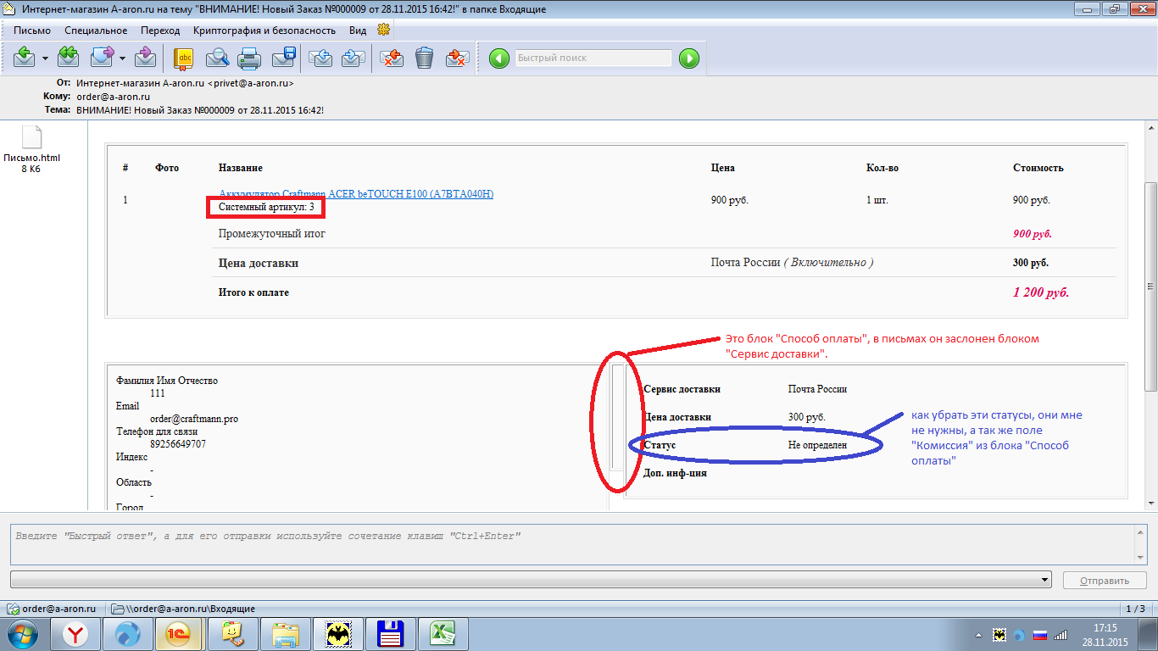The height and width of the screenshot is (651, 1158).
Task: Save the message with floppy envelope icon
Action: click(283, 58)
